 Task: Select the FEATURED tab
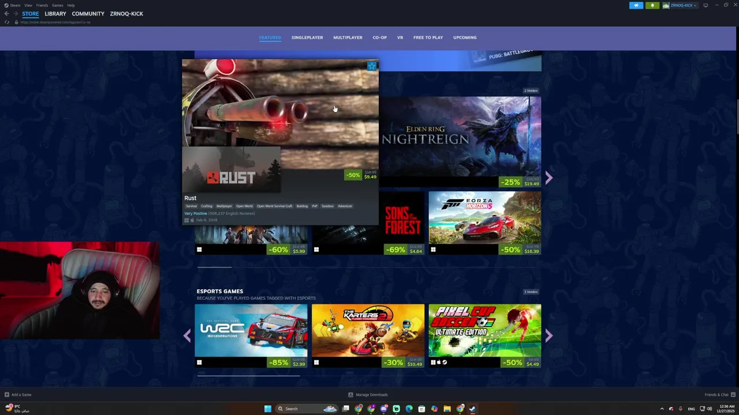(270, 37)
